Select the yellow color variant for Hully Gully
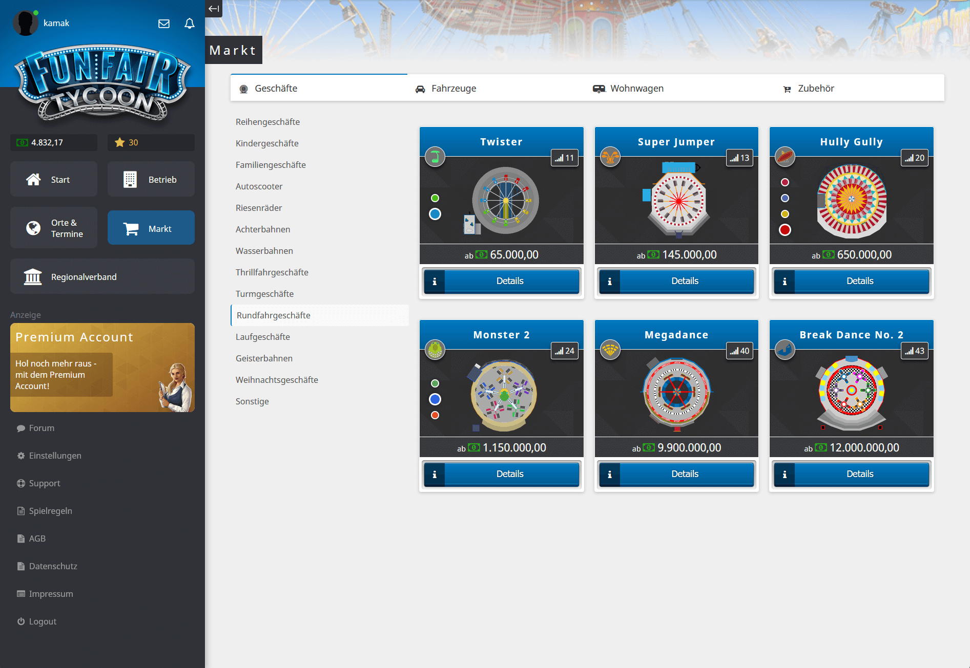Viewport: 970px width, 668px height. (x=785, y=214)
